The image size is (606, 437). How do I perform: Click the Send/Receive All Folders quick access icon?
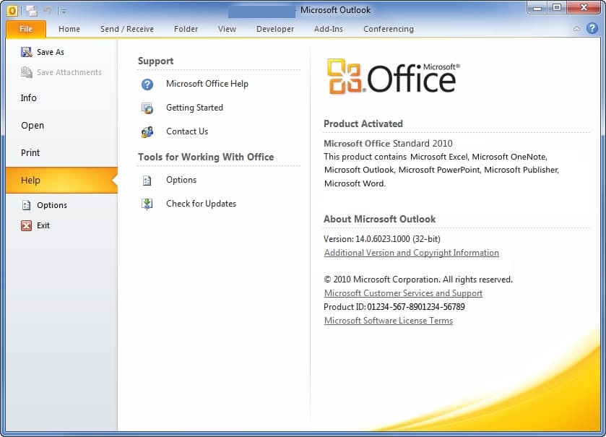pos(32,10)
